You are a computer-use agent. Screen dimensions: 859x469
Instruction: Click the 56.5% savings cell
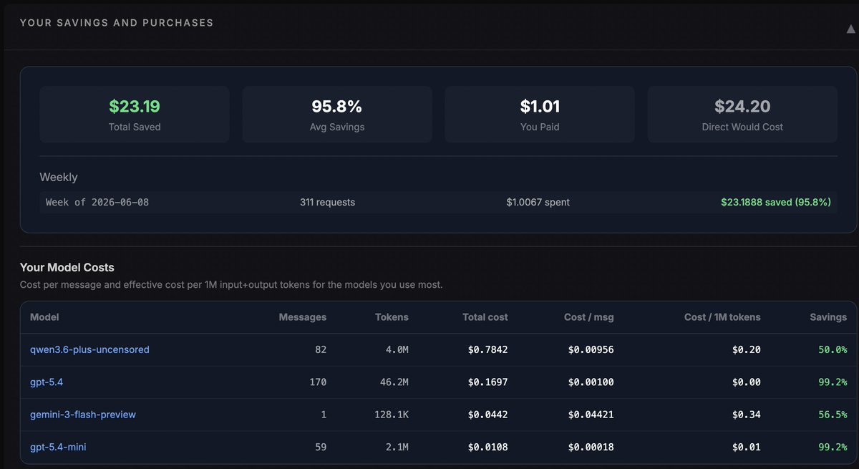[833, 415]
